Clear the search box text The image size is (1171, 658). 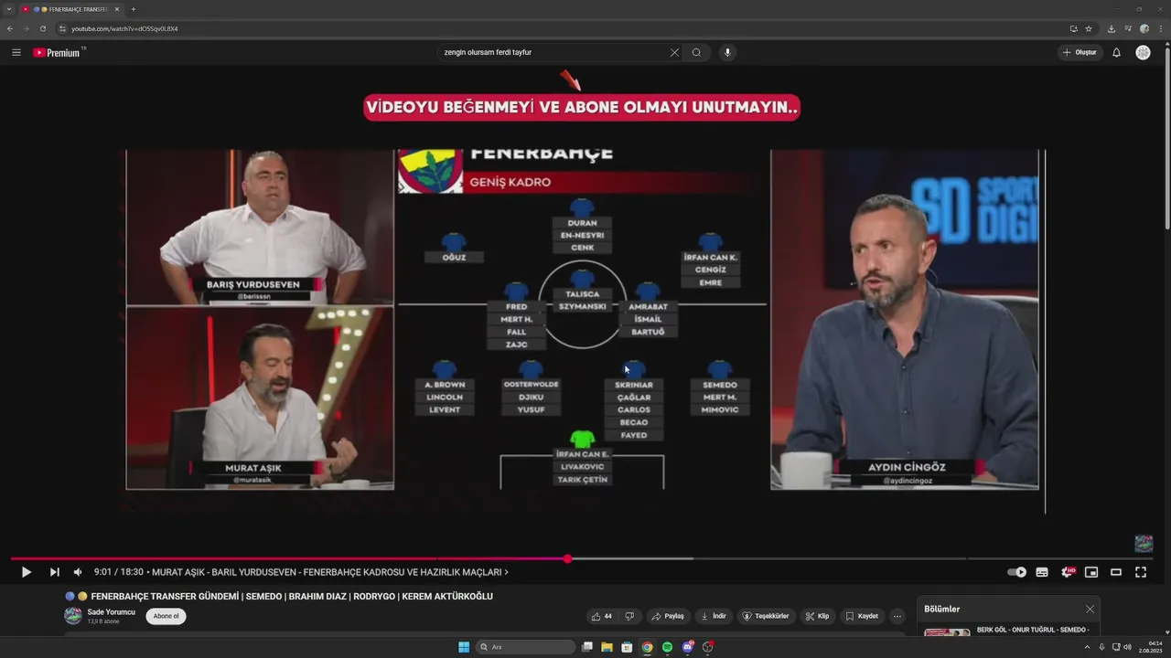[674, 53]
